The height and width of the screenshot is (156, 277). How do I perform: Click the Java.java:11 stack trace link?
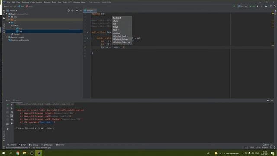(47, 122)
